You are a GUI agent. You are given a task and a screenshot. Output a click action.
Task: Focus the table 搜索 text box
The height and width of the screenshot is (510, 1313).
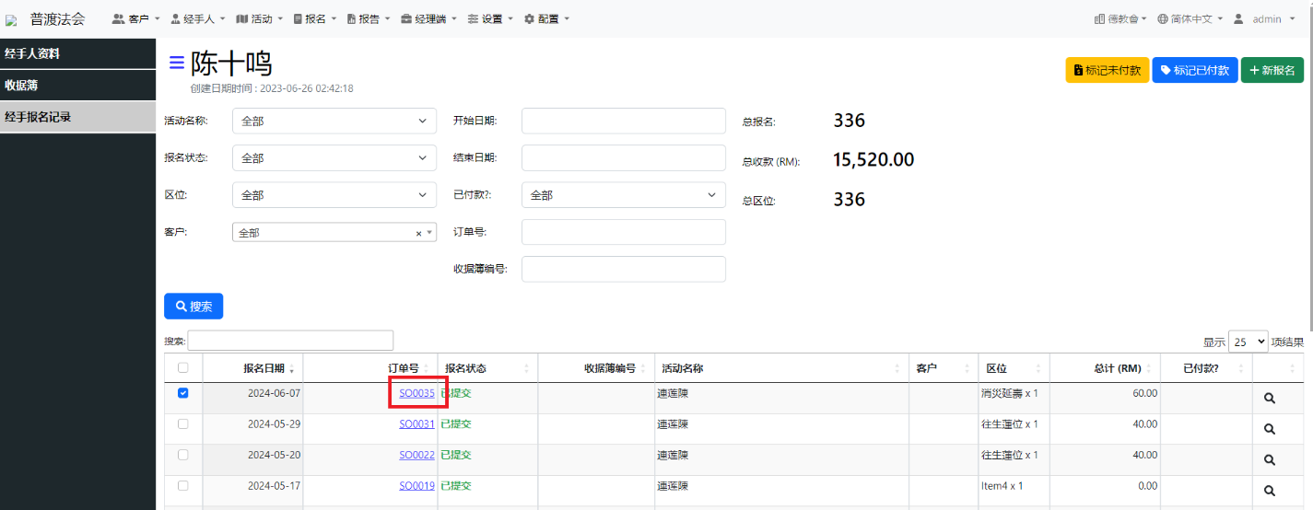tap(290, 341)
